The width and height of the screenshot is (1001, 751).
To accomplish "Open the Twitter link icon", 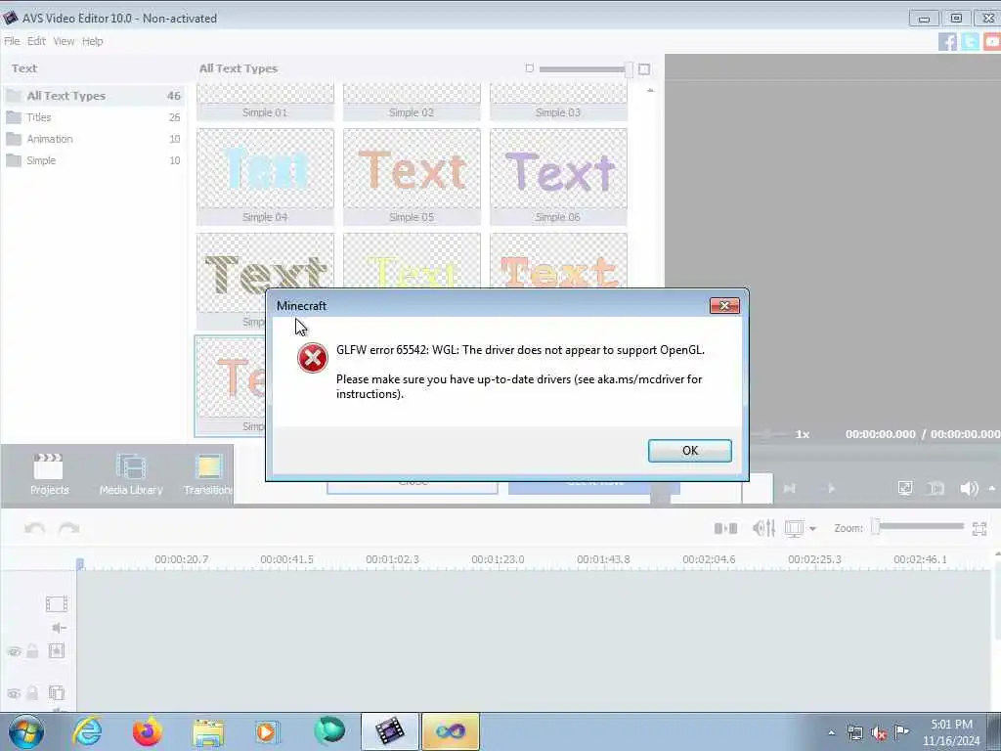I will 970,41.
